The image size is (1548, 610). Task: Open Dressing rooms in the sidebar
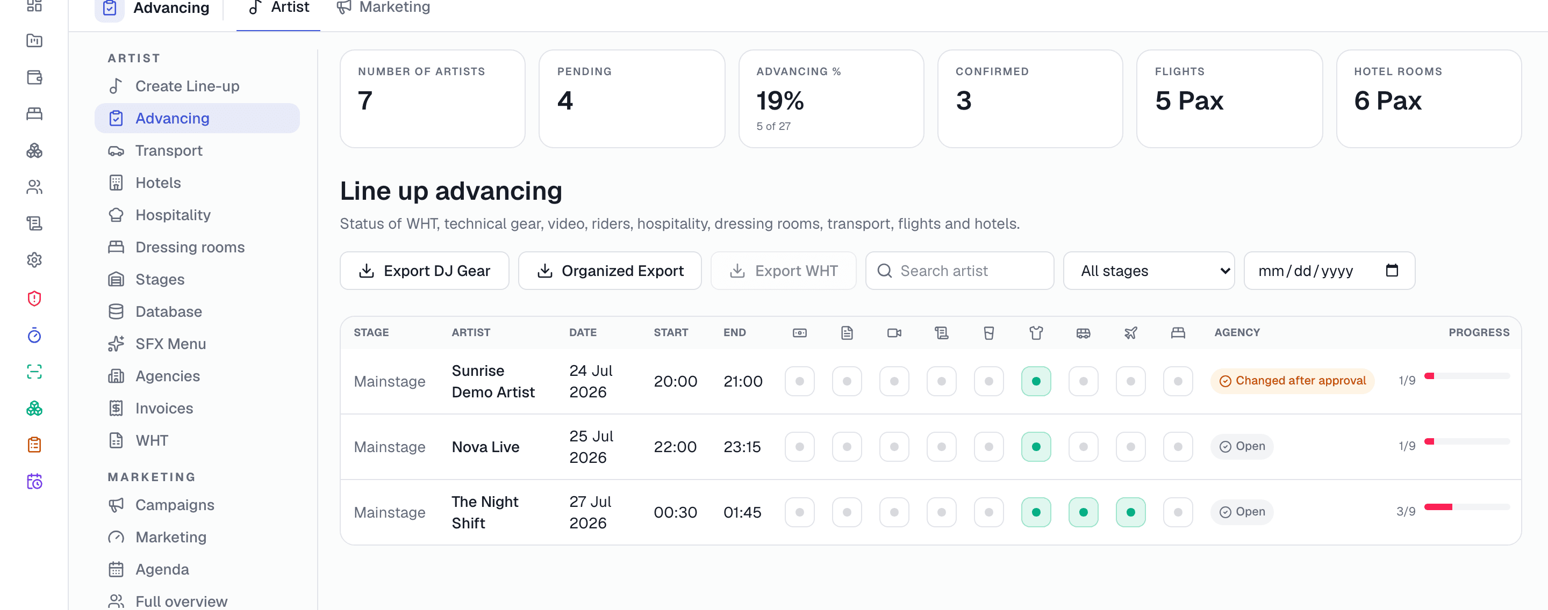[197, 248]
